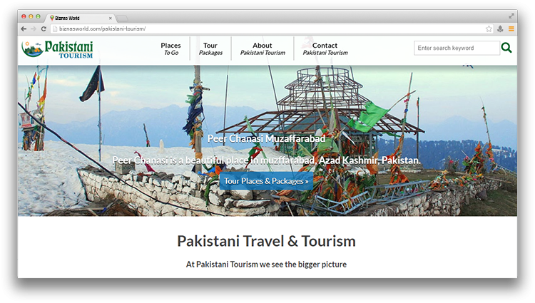Viewport: 535px width, 303px height.
Task: Click the search keyword input field
Action: 457,48
